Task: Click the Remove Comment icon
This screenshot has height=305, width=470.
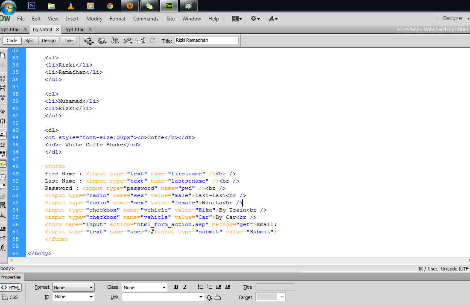Action: 3,187
